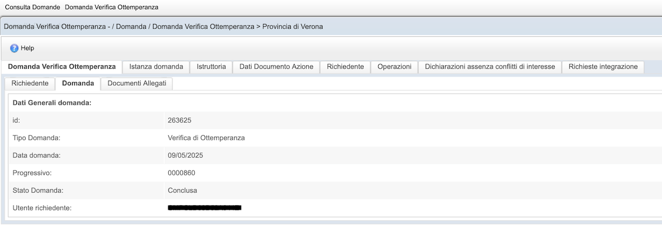Switch to the Richieste integrazione tab
Viewport: 662px width, 236px height.
point(603,67)
